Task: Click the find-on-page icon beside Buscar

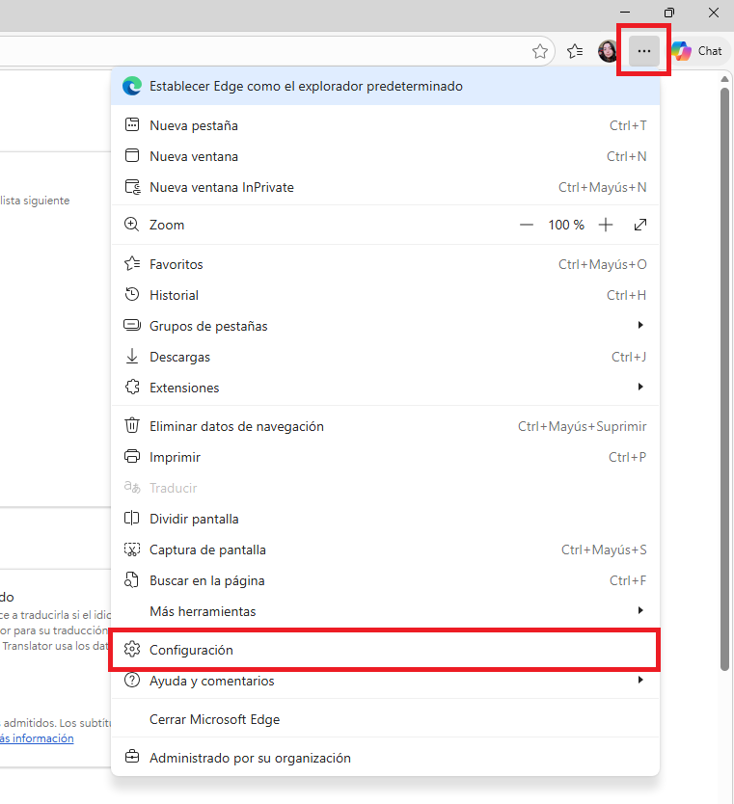Action: [x=131, y=580]
